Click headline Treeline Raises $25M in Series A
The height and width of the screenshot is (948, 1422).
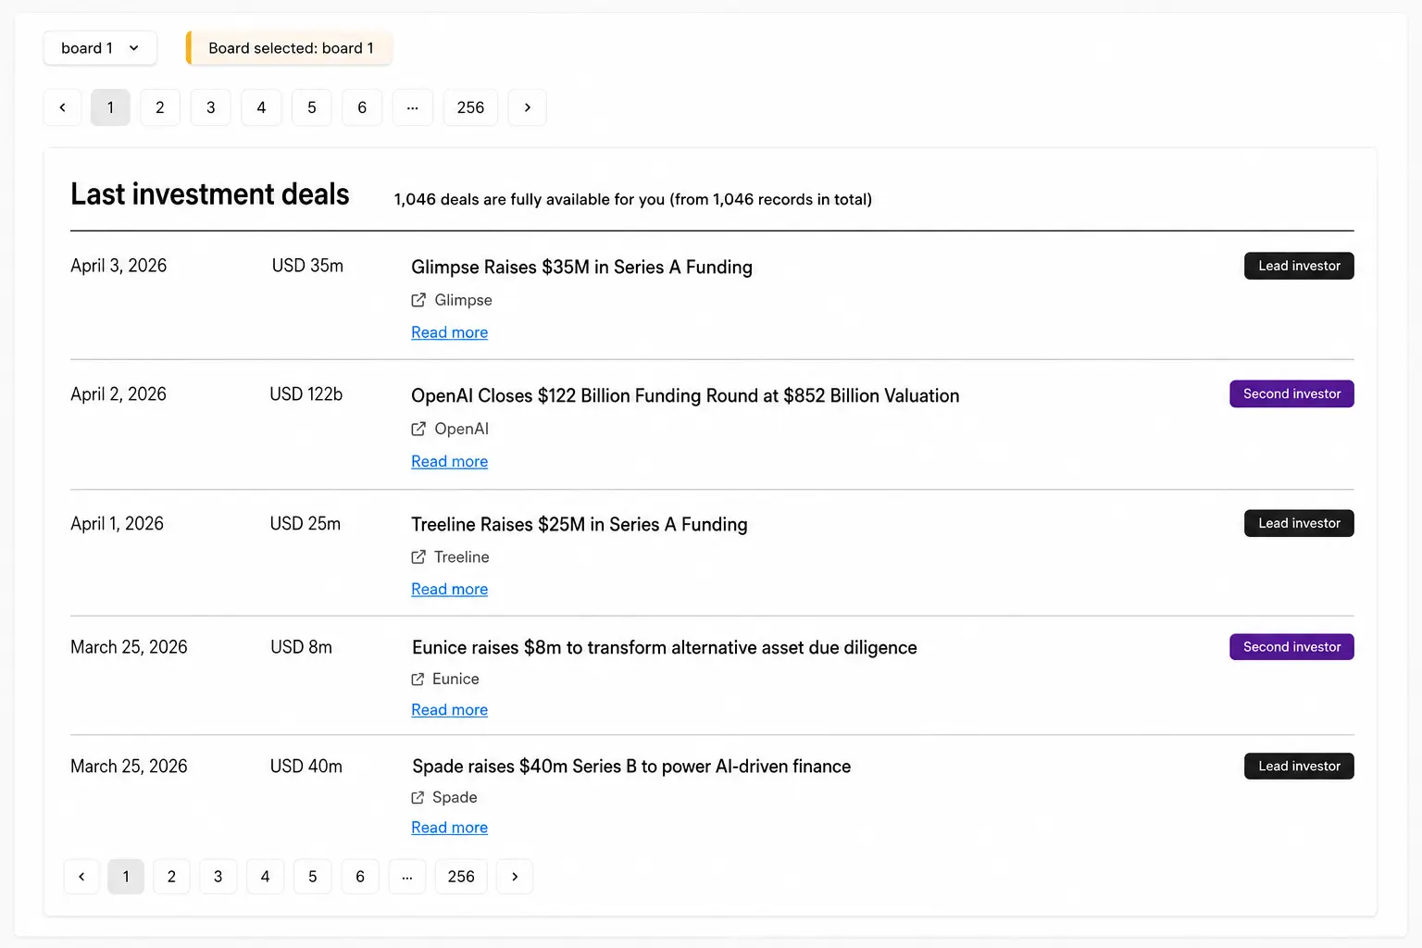pos(579,525)
